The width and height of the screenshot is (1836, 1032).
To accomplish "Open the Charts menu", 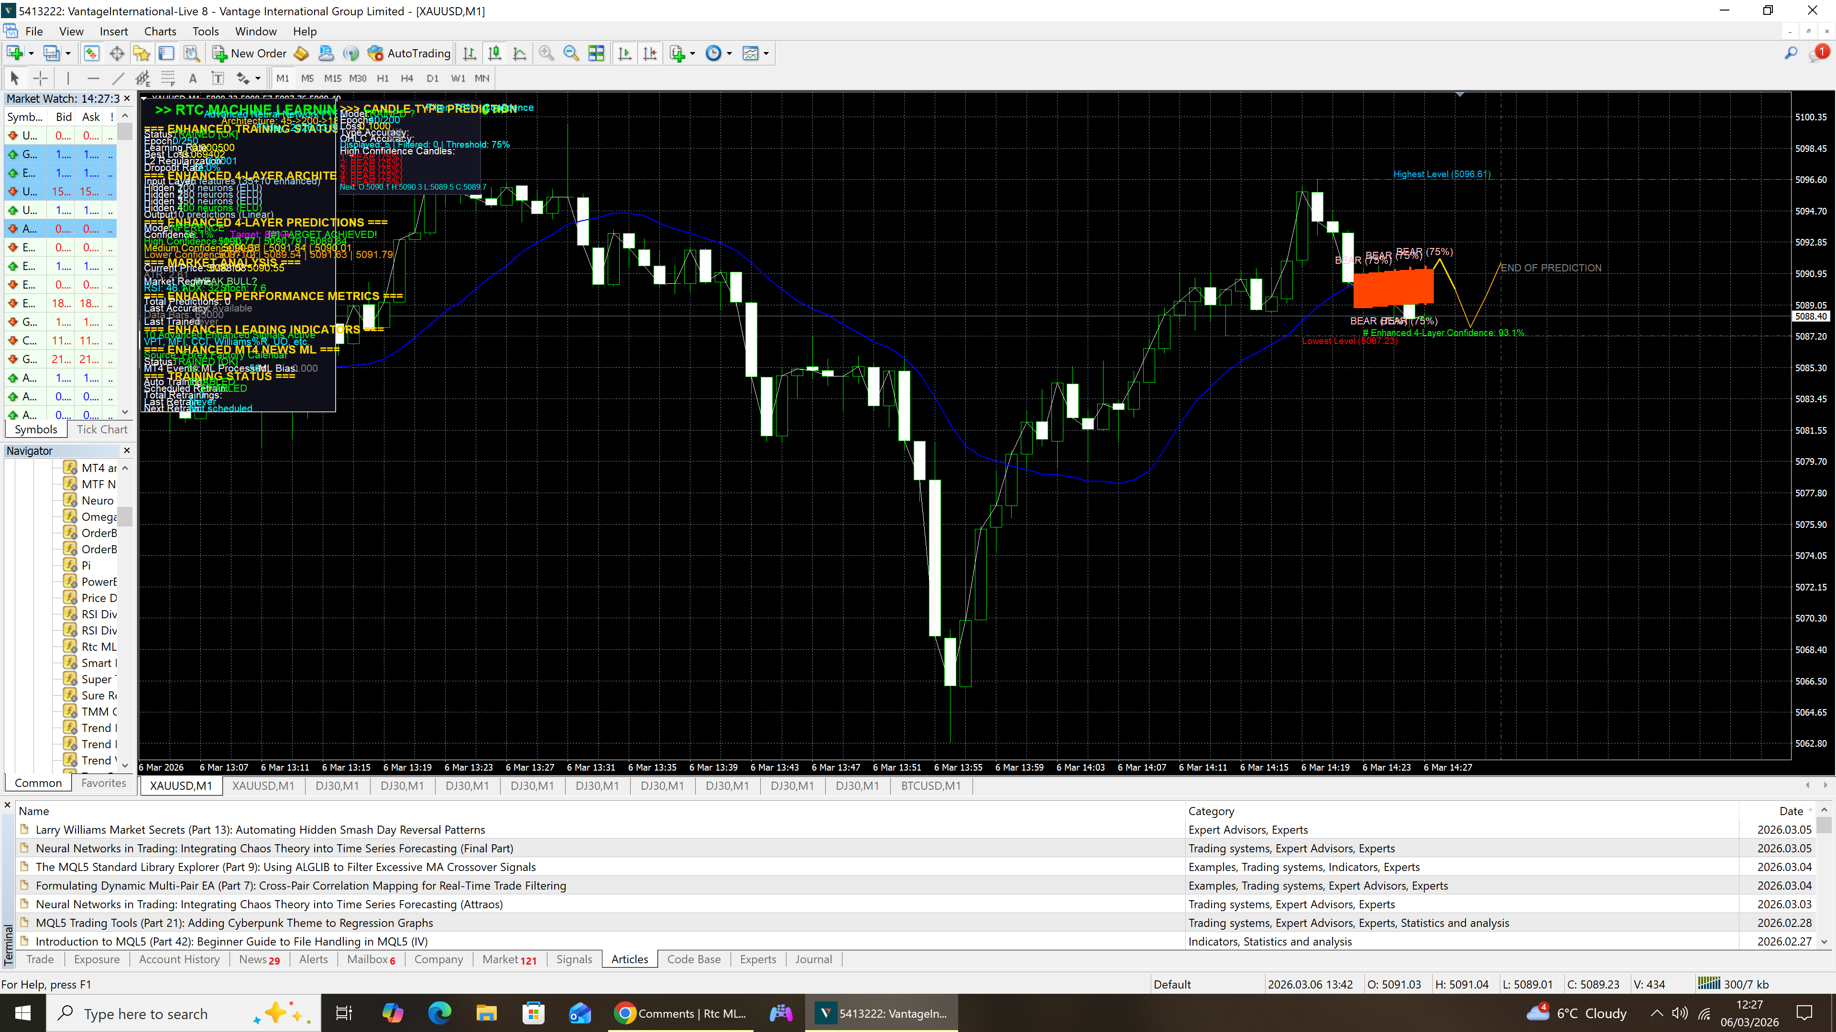I will 160,32.
